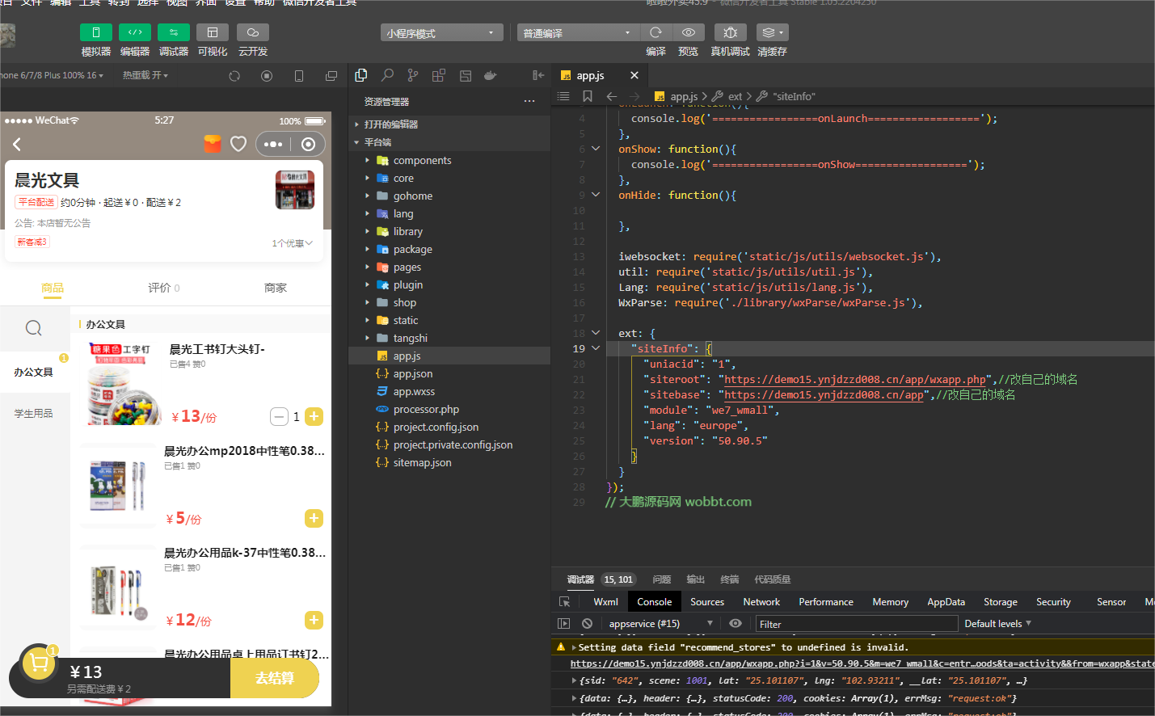Open real device debugging (真机调试) icon
The image size is (1155, 716).
(730, 32)
